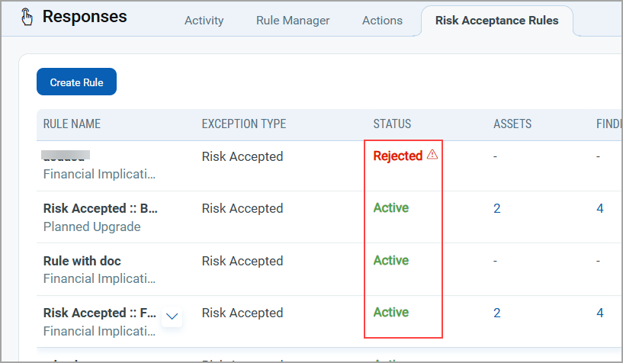
Task: Open findings count link for Planned Upgrade rule
Action: tap(600, 208)
